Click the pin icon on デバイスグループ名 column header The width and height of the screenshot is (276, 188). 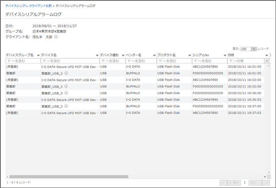pos(38,55)
